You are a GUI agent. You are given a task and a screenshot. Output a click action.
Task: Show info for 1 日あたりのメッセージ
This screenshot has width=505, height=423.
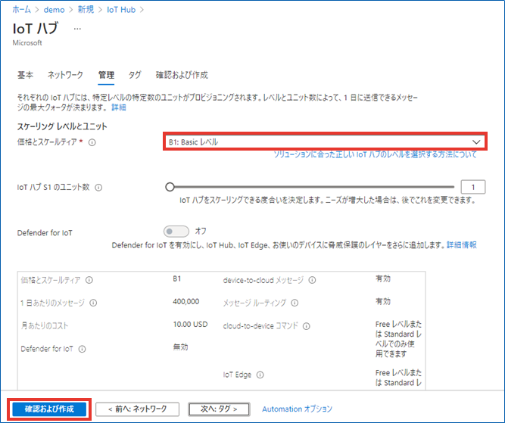pos(93,303)
